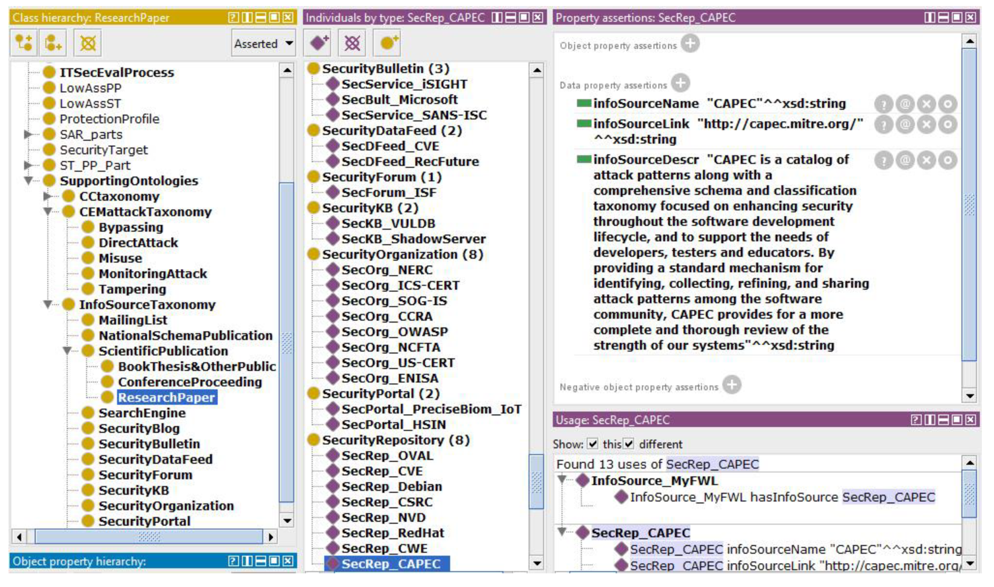Remove the infoSourceName assertion with its X button
The height and width of the screenshot is (587, 994).
coord(926,104)
